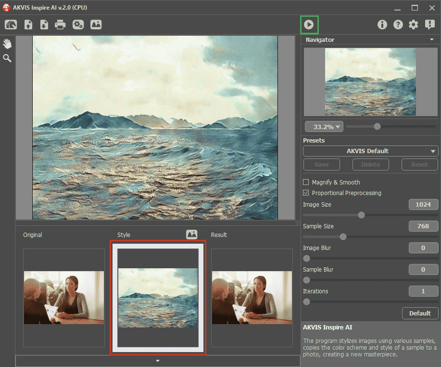
Task: Select the Original image thumbnail
Action: [64, 297]
